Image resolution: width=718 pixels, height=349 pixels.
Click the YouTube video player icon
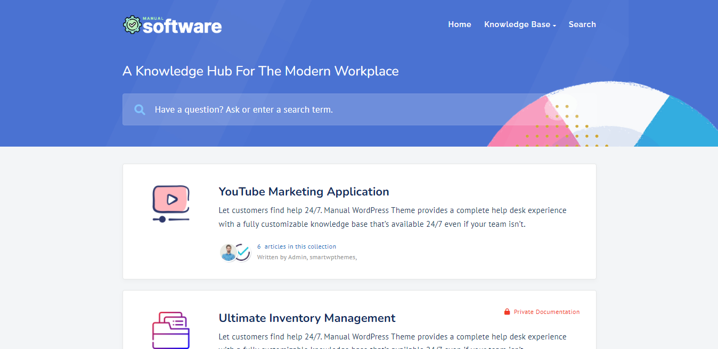point(170,203)
